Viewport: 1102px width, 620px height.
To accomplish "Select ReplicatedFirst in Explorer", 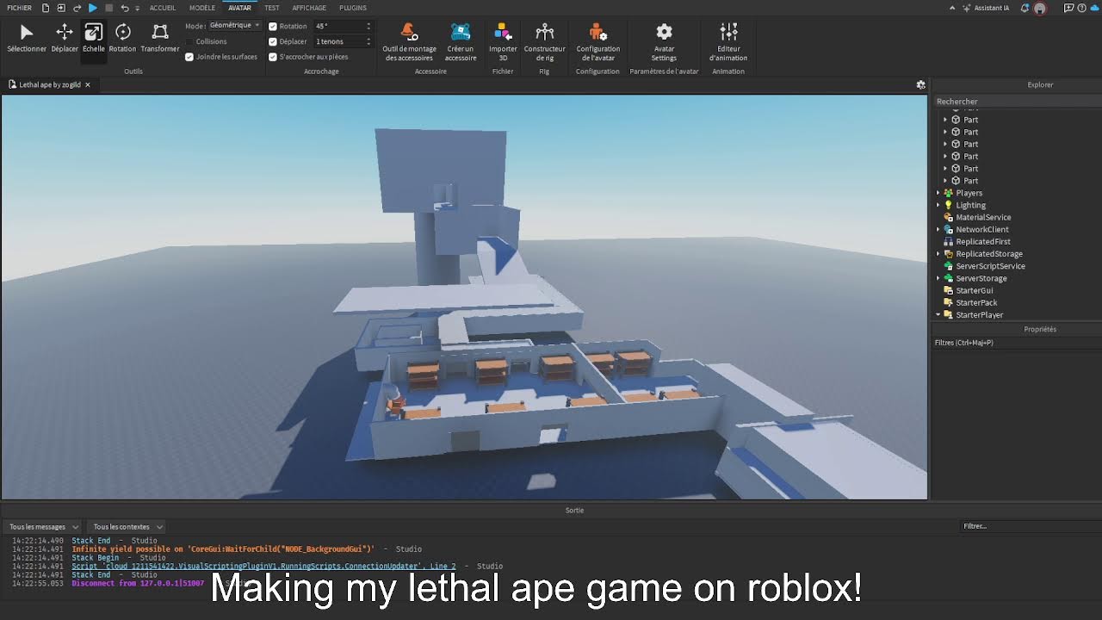I will [982, 241].
